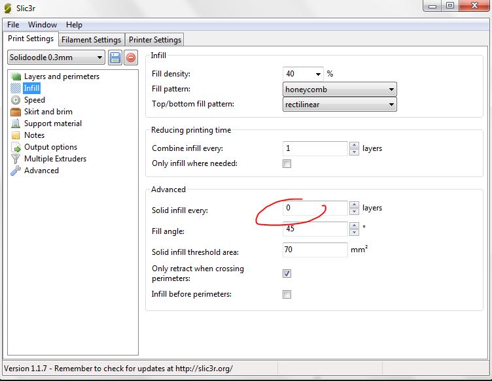Expand the Fill density dropdown
492x381 pixels.
[x=319, y=75]
